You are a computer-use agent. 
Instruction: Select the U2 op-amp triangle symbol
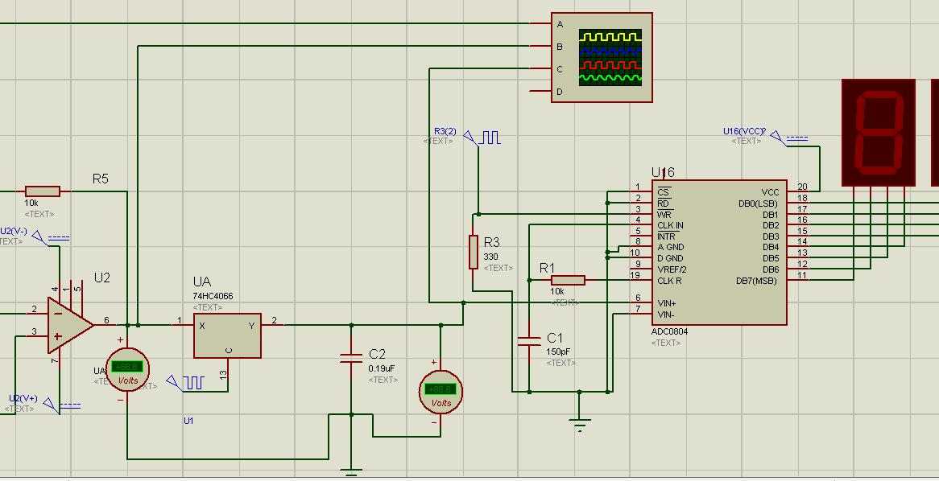coord(71,325)
